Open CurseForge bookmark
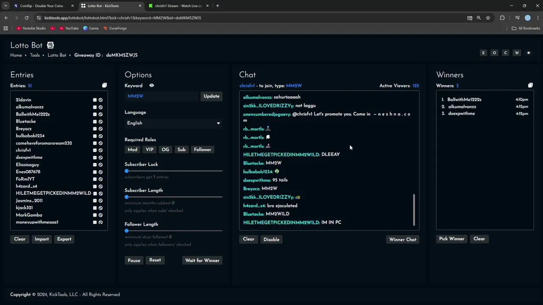The image size is (543, 305). pyautogui.click(x=115, y=28)
